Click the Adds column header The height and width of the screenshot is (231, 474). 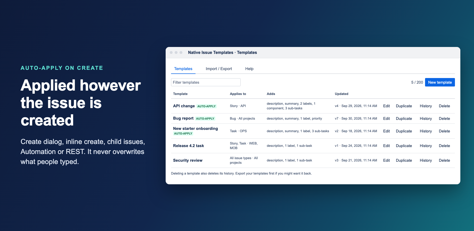[x=271, y=94]
